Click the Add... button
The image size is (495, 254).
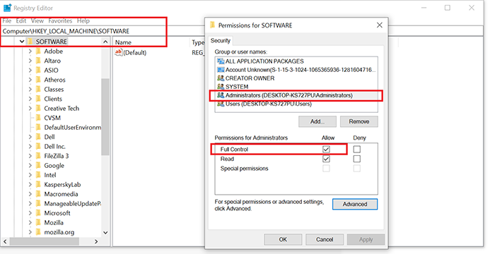[318, 121]
